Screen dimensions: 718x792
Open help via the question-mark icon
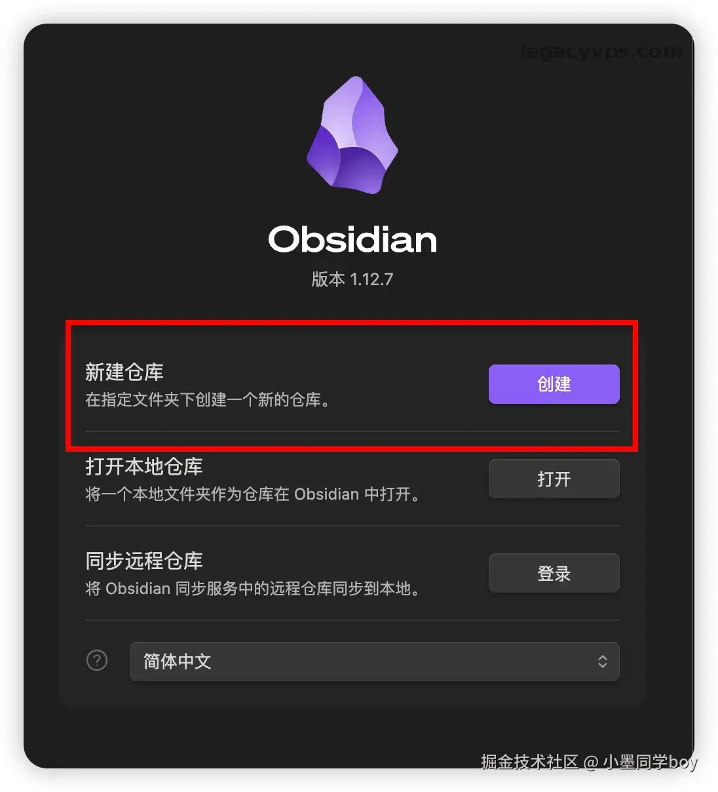click(97, 660)
